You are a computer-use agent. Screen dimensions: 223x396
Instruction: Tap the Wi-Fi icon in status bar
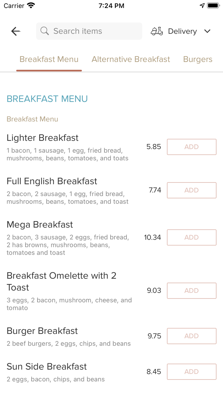pyautogui.click(x=31, y=5)
